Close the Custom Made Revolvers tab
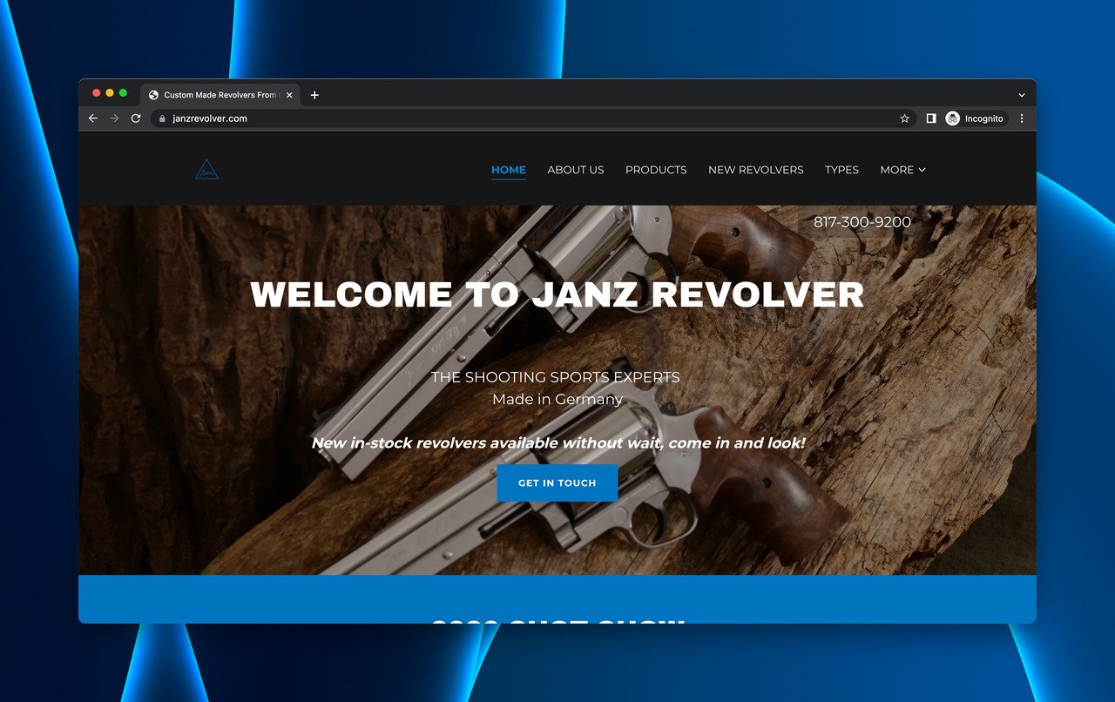 288,95
